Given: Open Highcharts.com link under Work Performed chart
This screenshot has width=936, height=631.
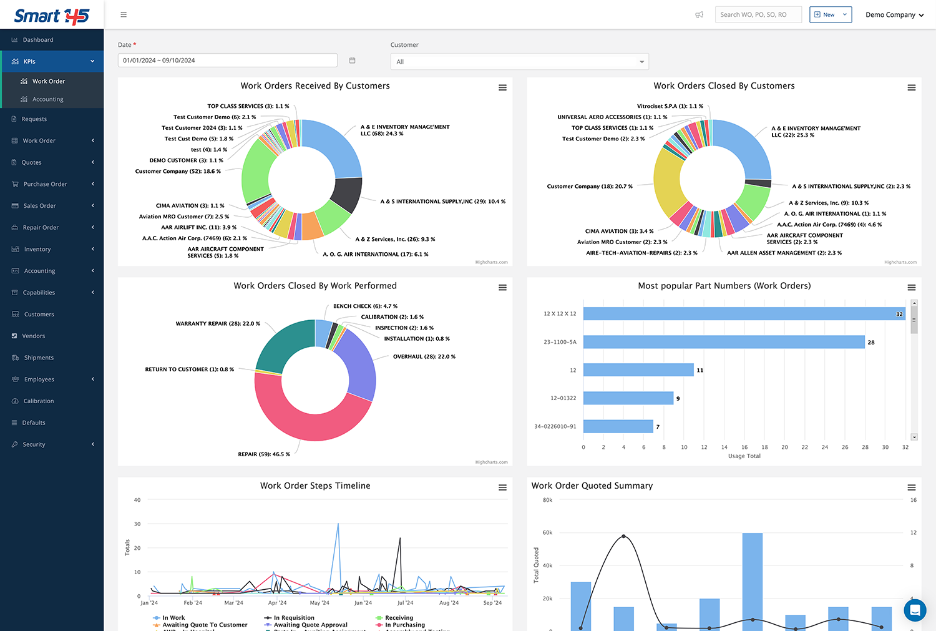Looking at the screenshot, I should [491, 462].
